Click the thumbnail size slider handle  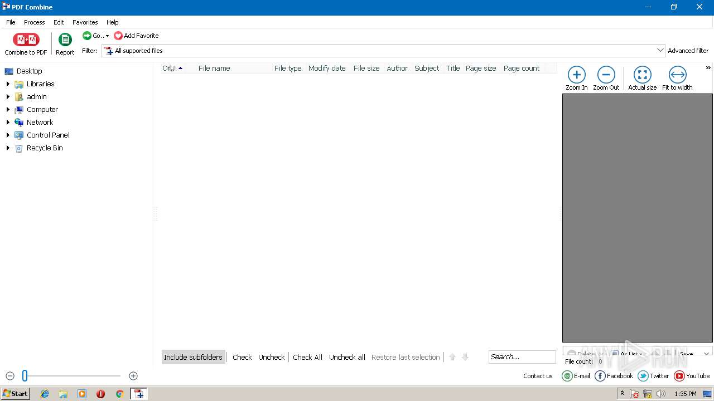[25, 376]
